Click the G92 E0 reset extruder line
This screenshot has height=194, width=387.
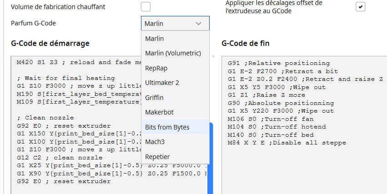[x=63, y=181]
